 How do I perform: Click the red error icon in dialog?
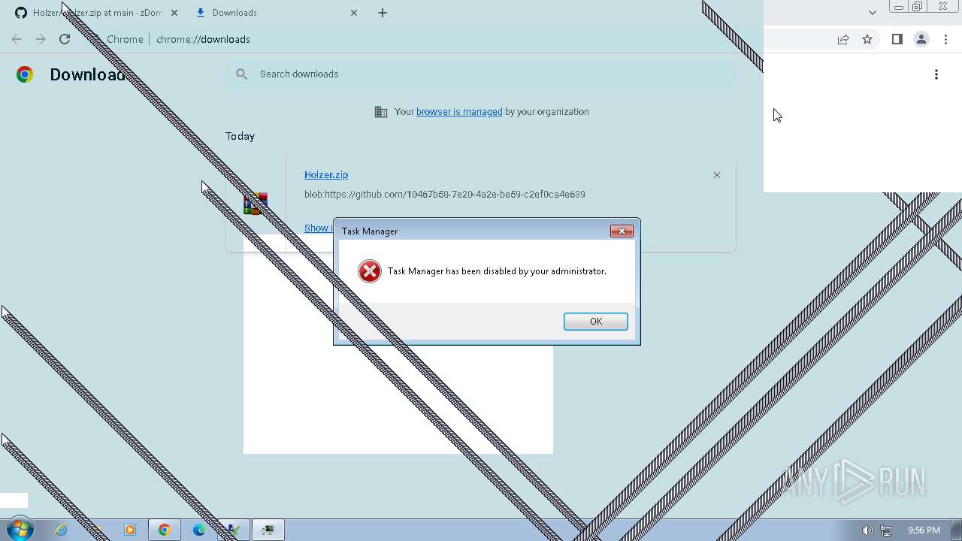(369, 271)
